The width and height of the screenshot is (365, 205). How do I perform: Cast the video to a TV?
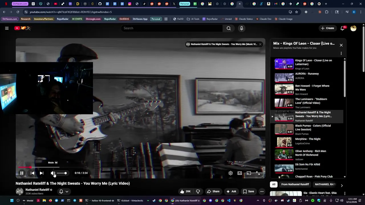tap(249, 173)
